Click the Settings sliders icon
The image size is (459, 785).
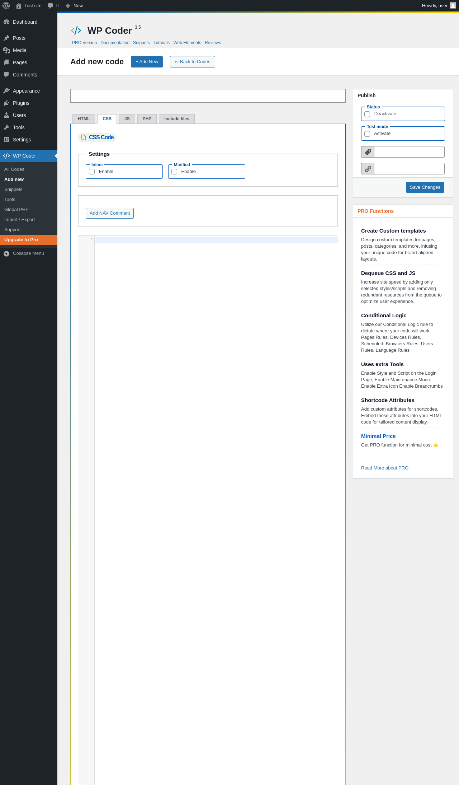point(6,140)
